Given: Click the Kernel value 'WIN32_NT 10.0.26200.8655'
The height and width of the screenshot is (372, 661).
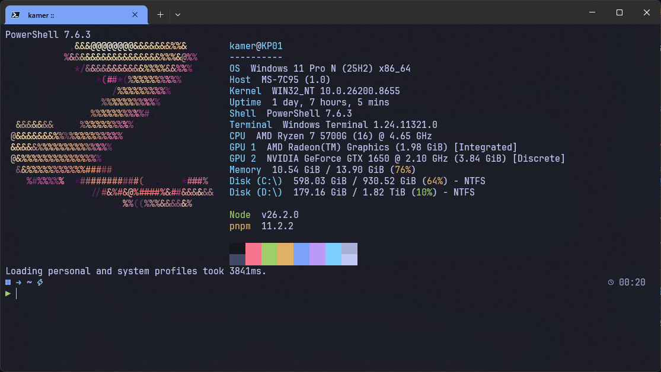Looking at the screenshot, I should click(336, 91).
